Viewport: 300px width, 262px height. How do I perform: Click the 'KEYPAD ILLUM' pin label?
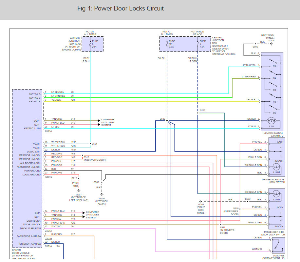click(x=32, y=128)
